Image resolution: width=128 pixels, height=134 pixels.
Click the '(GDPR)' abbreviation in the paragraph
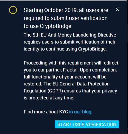coord(55,91)
